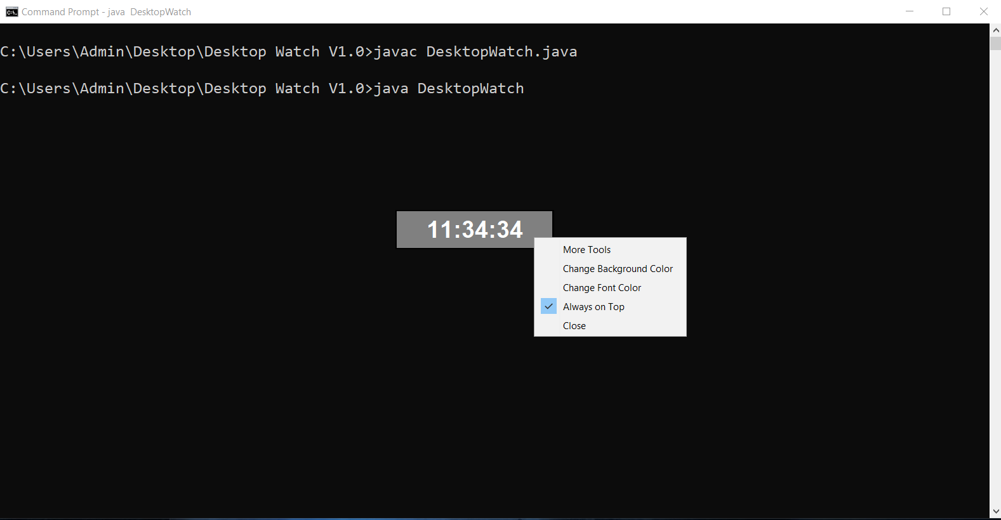This screenshot has width=1001, height=520.
Task: Click the 'javac DesktopWatch.java' command text
Action: click(x=475, y=51)
